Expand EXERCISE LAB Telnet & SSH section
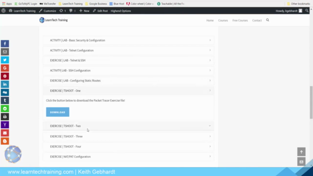 [128, 60]
